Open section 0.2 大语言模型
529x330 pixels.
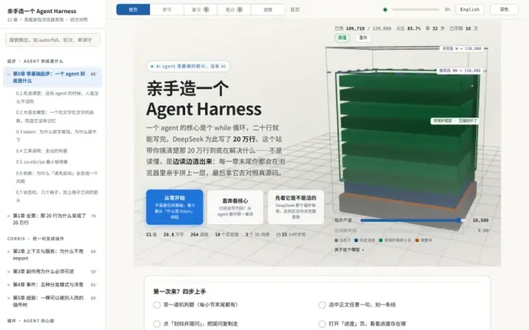click(x=55, y=117)
